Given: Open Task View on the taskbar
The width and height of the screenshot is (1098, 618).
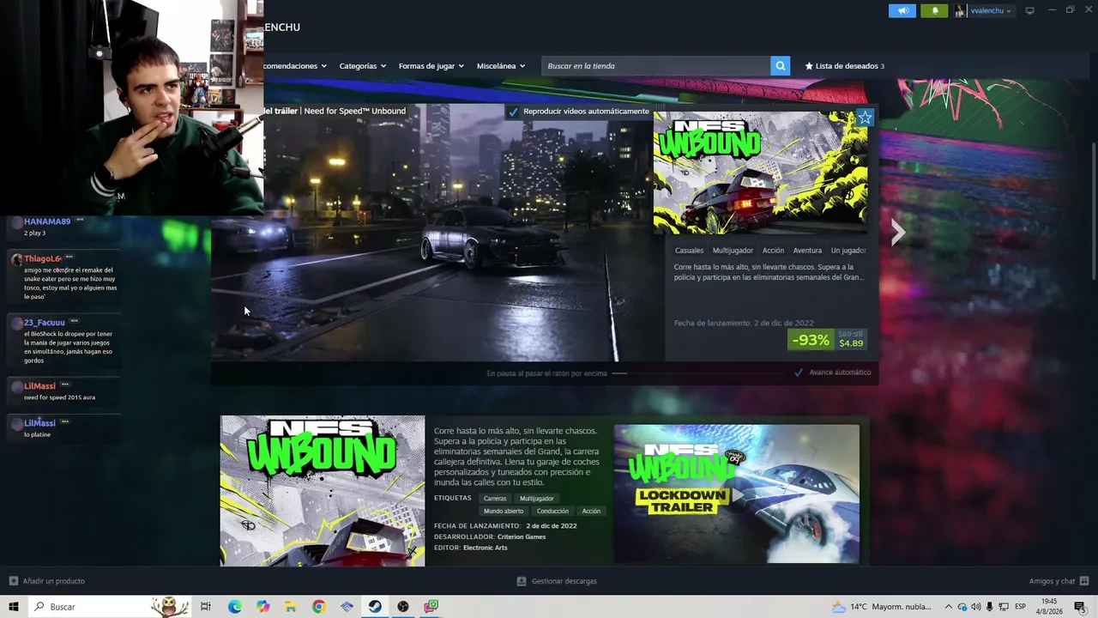Looking at the screenshot, I should (206, 607).
